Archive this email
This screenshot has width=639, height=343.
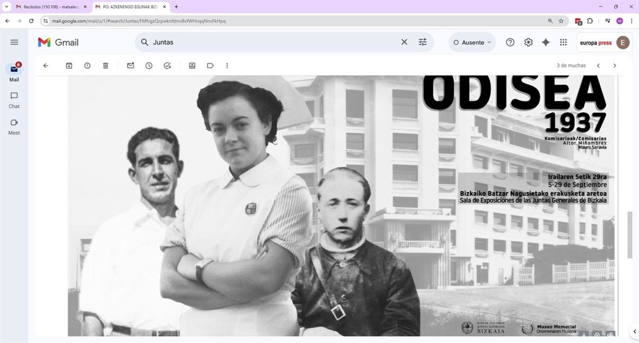[x=69, y=65]
